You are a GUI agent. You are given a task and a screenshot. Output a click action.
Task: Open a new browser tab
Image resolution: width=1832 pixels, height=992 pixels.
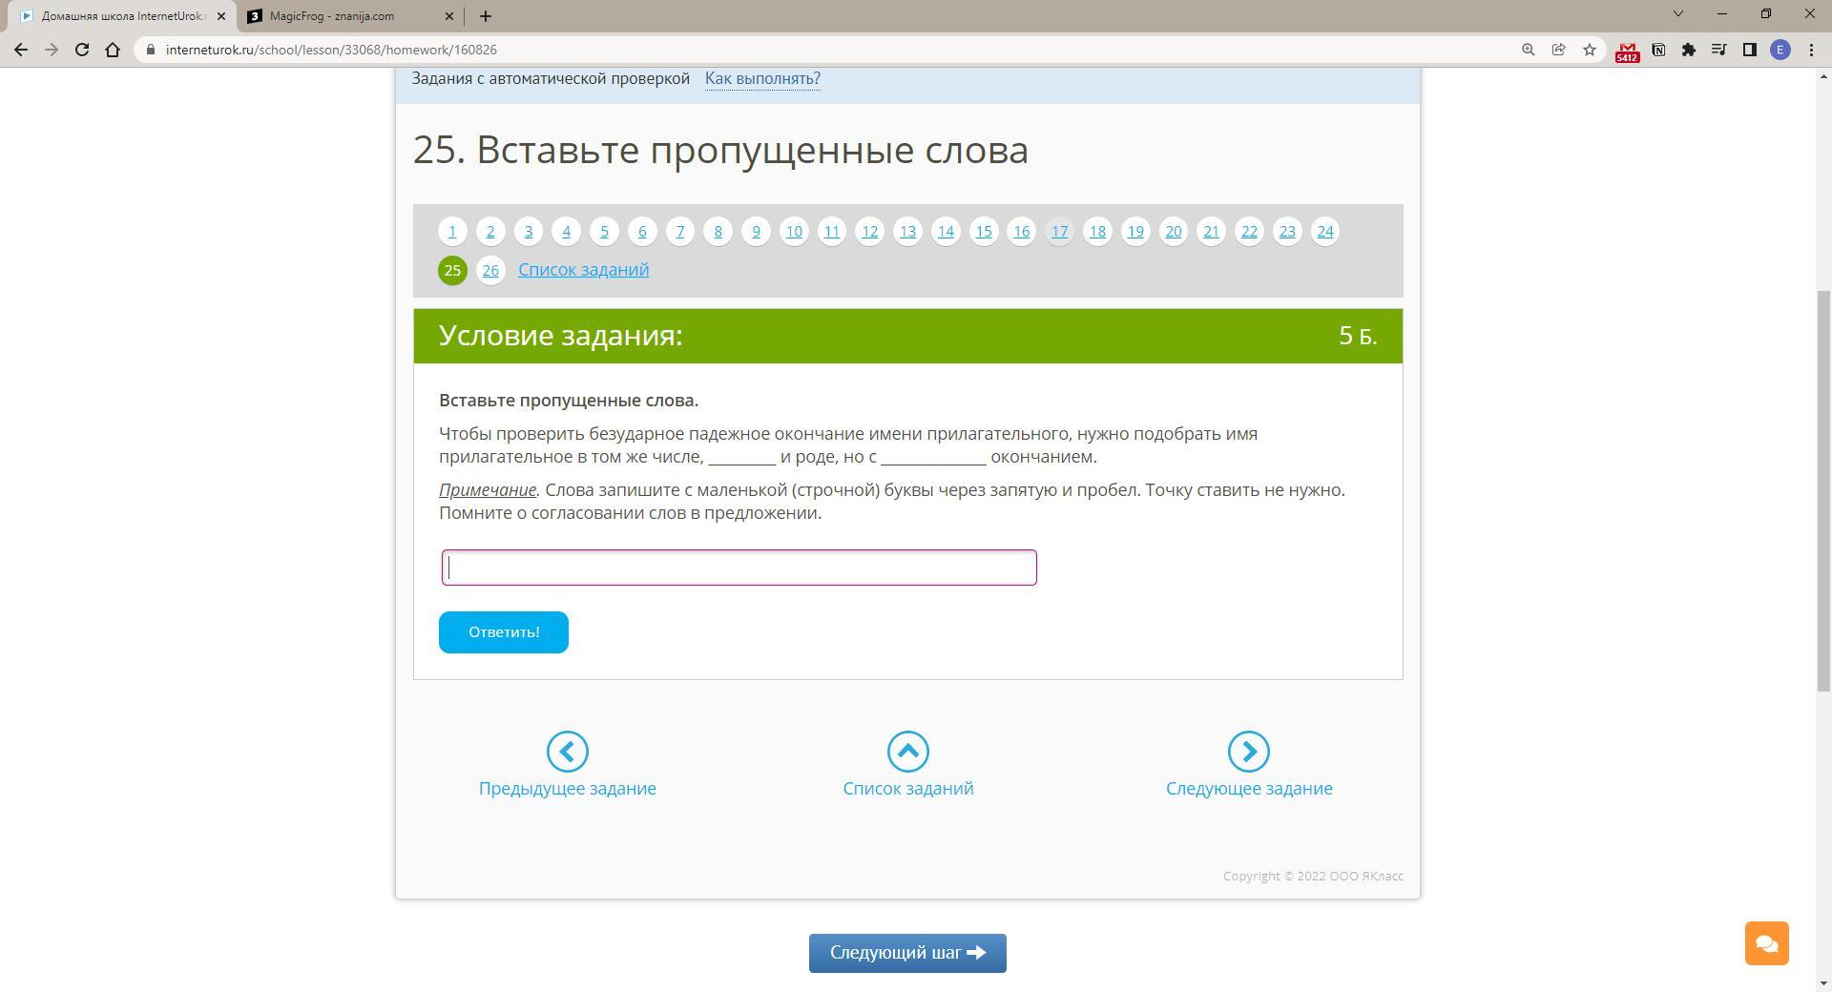pyautogui.click(x=485, y=16)
